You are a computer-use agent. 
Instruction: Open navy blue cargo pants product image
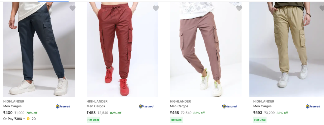pyautogui.click(x=39, y=49)
